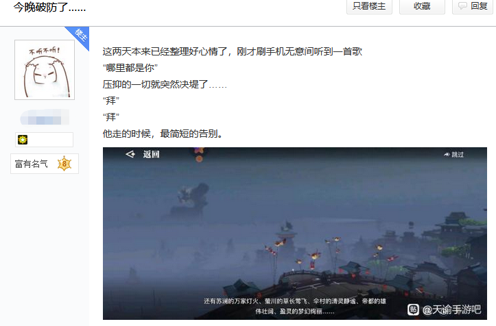Click the blurred username below the avatar
The width and height of the screenshot is (496, 326).
point(45,118)
